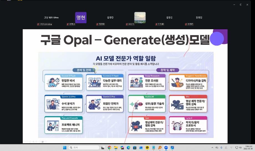Click the Windows Start button
This screenshot has width=255, height=151.
pyautogui.click(x=65, y=148)
